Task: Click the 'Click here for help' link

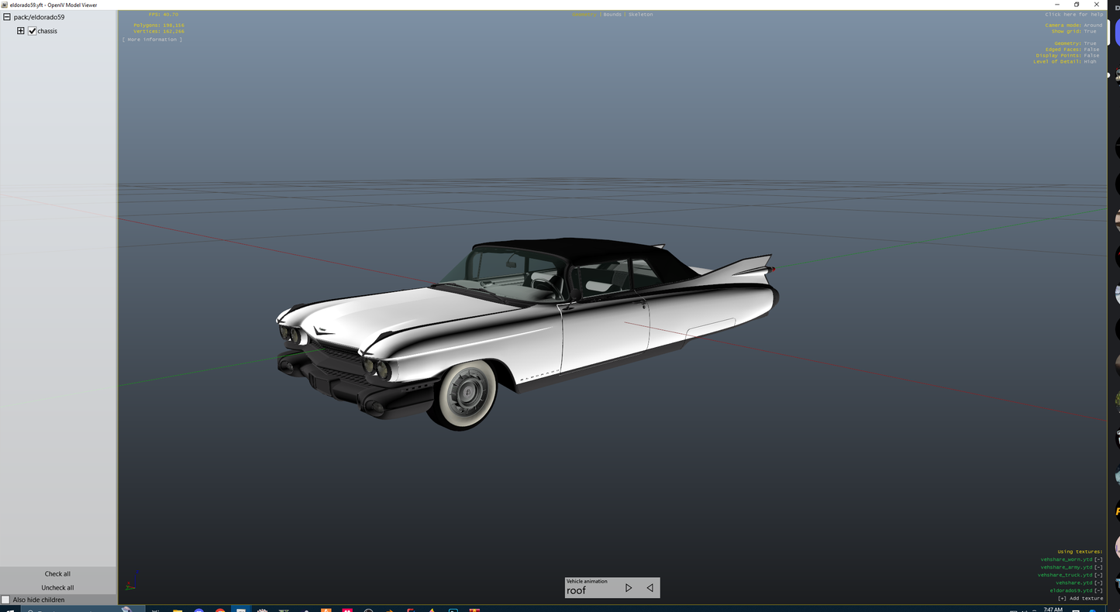Action: pyautogui.click(x=1073, y=14)
